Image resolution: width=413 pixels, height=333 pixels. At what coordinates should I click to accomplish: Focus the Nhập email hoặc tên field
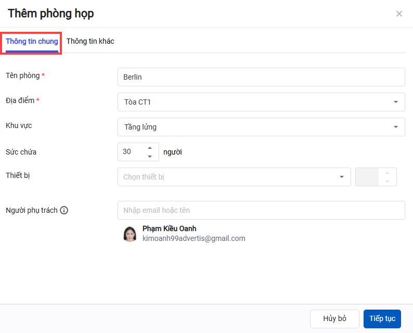pos(261,210)
